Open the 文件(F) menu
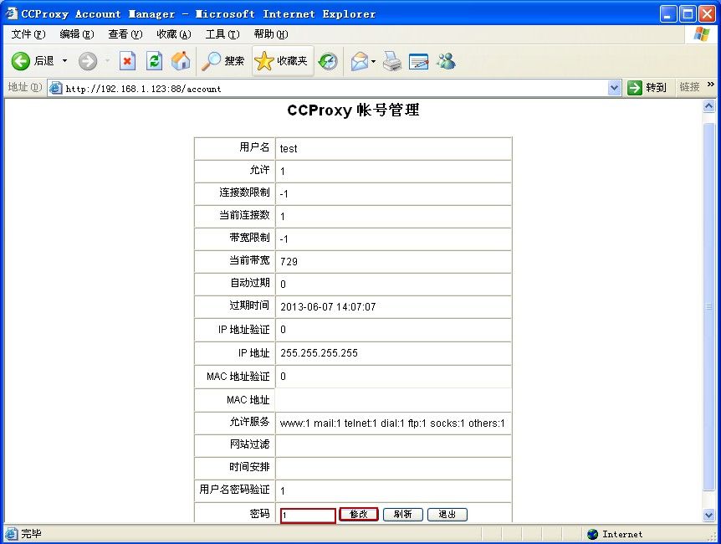This screenshot has height=544, width=721. pyautogui.click(x=28, y=34)
